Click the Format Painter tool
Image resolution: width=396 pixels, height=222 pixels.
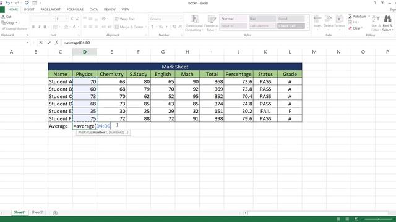coord(15,29)
